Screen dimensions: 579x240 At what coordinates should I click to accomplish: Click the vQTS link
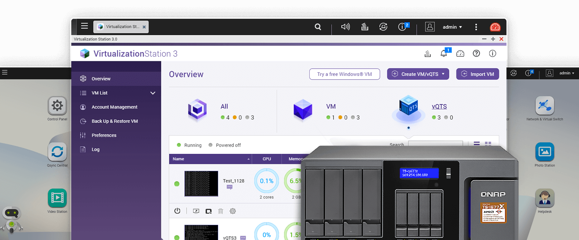439,106
